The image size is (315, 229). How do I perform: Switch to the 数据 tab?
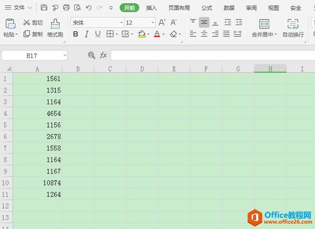click(x=229, y=8)
